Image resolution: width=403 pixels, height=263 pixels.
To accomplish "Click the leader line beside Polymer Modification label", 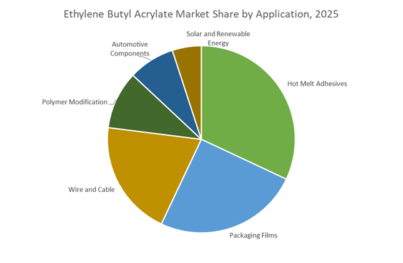I will pos(112,102).
